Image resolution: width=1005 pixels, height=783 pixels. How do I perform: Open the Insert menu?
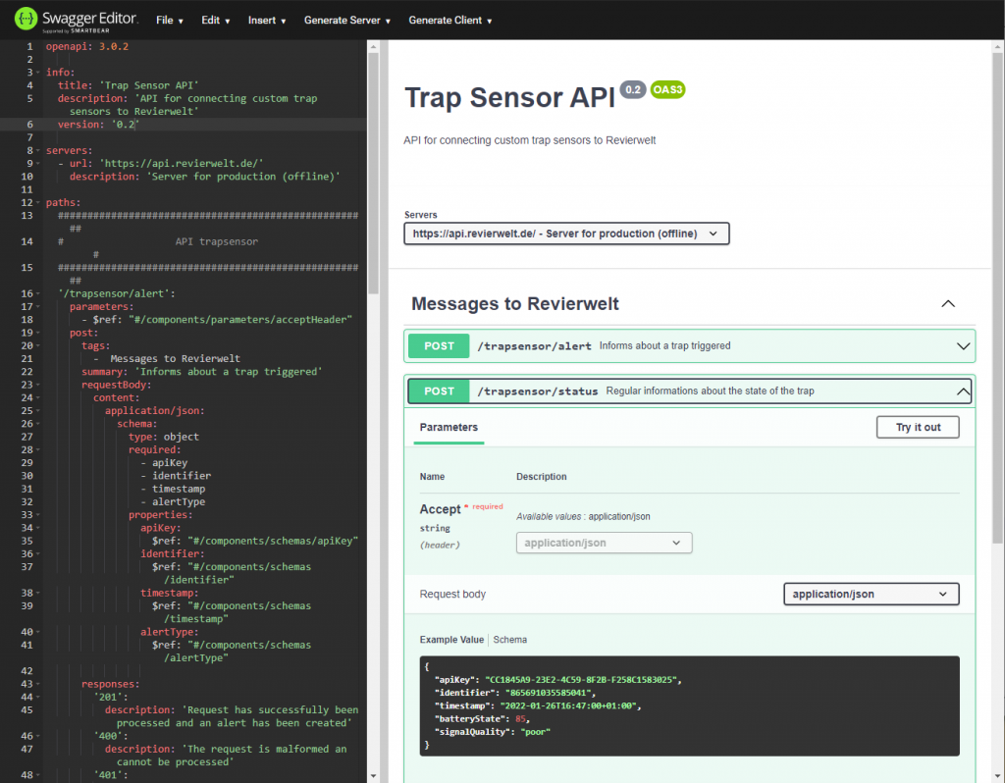pos(267,21)
